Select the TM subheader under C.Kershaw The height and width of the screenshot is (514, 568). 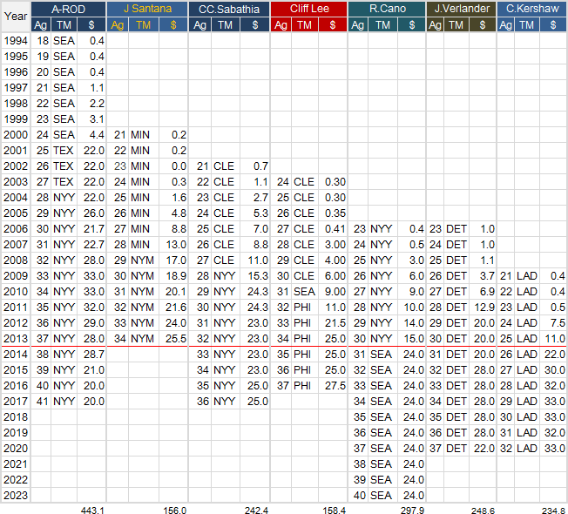point(527,25)
